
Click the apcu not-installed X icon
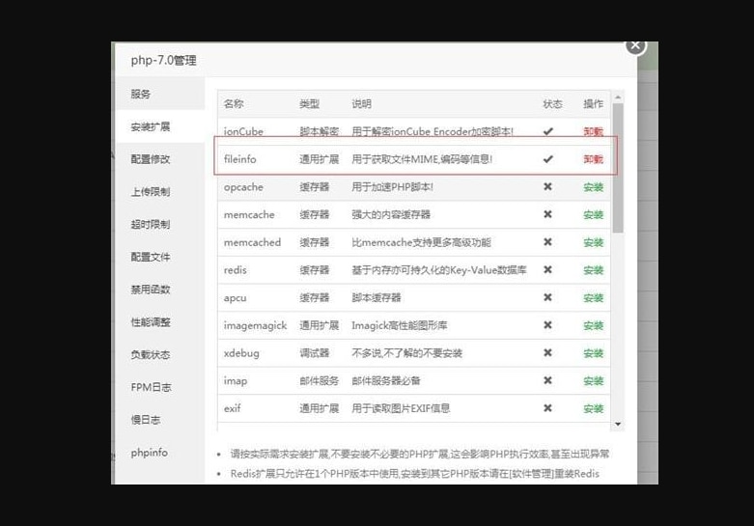(x=548, y=298)
